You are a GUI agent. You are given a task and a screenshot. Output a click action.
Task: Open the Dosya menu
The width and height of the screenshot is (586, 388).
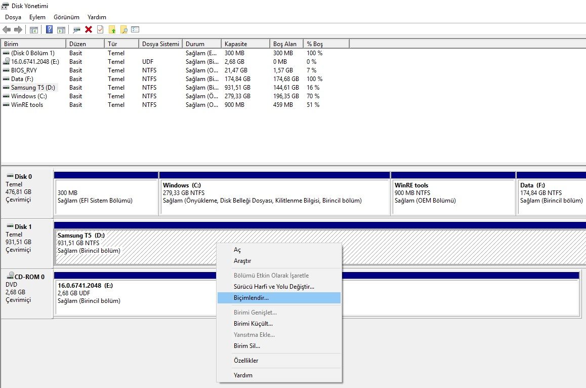point(13,17)
